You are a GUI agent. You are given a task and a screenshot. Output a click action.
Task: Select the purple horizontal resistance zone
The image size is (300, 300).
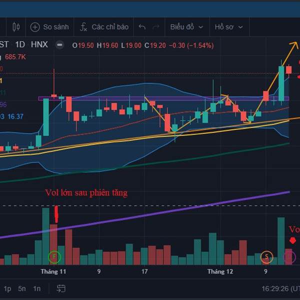(x=163, y=98)
